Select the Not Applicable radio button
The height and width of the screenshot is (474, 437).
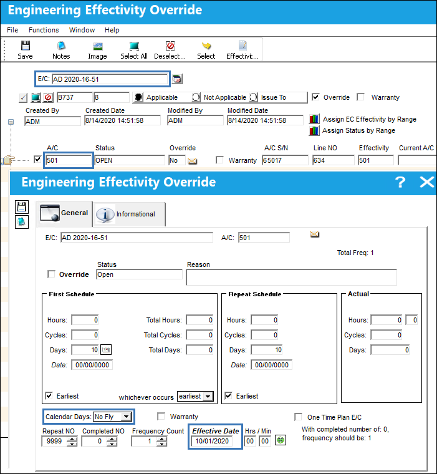pos(196,97)
